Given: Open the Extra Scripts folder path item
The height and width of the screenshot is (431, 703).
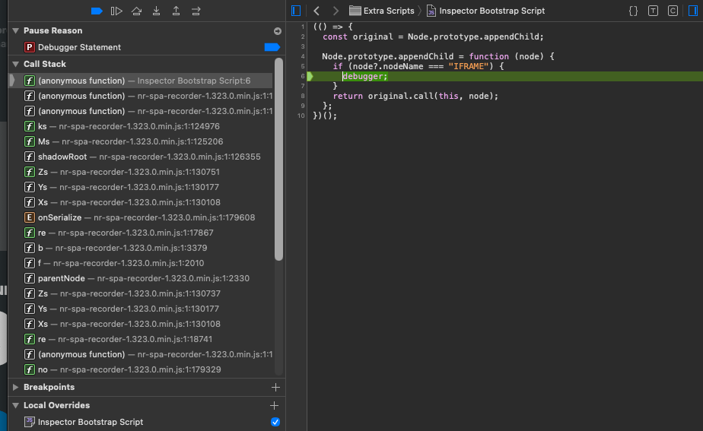Looking at the screenshot, I should (382, 11).
